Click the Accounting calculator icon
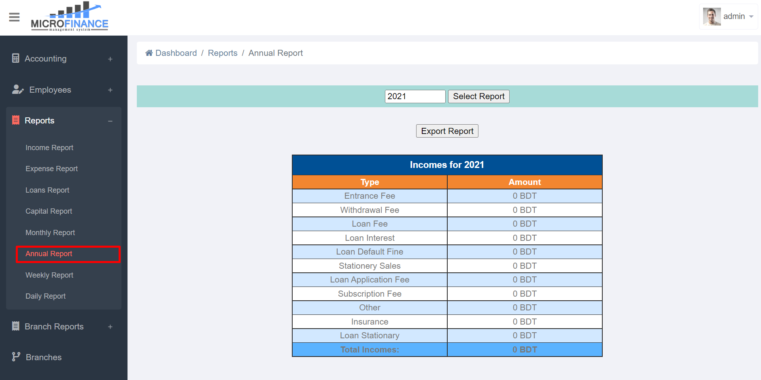This screenshot has height=380, width=761. pyautogui.click(x=16, y=58)
